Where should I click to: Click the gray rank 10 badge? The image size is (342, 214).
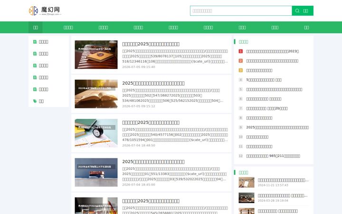point(240,137)
